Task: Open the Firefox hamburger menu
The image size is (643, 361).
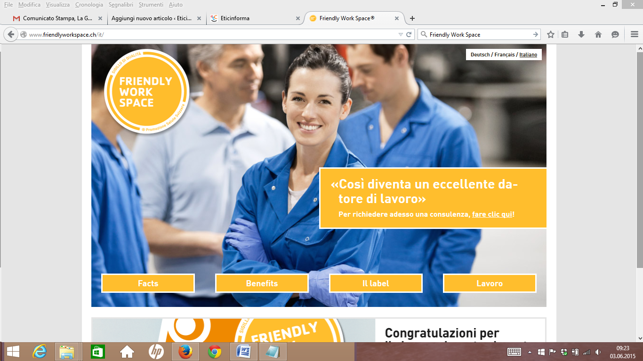Action: [634, 34]
